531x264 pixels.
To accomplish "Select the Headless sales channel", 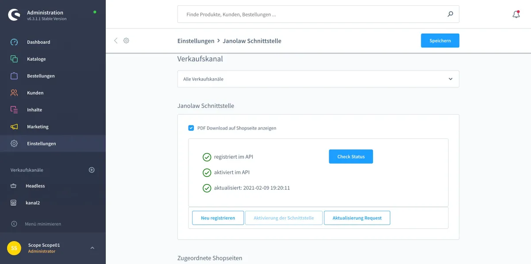I will point(35,186).
